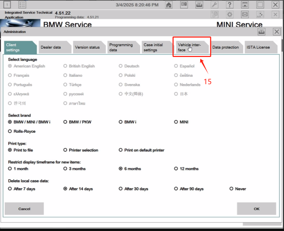Screen dimensions: 284x231
Task: Choose After 30 days deletion option
Action: click(121, 189)
